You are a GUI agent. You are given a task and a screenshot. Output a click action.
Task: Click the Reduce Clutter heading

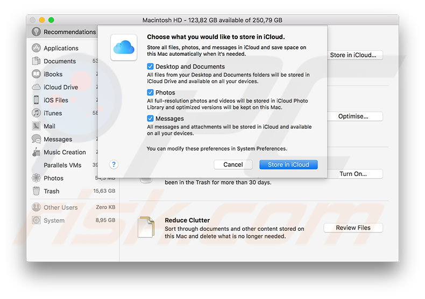(x=187, y=220)
